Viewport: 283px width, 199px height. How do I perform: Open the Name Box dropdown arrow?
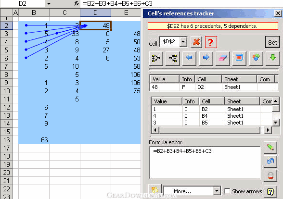pos(49,4)
